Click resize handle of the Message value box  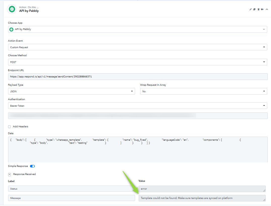pyautogui.click(x=264, y=200)
